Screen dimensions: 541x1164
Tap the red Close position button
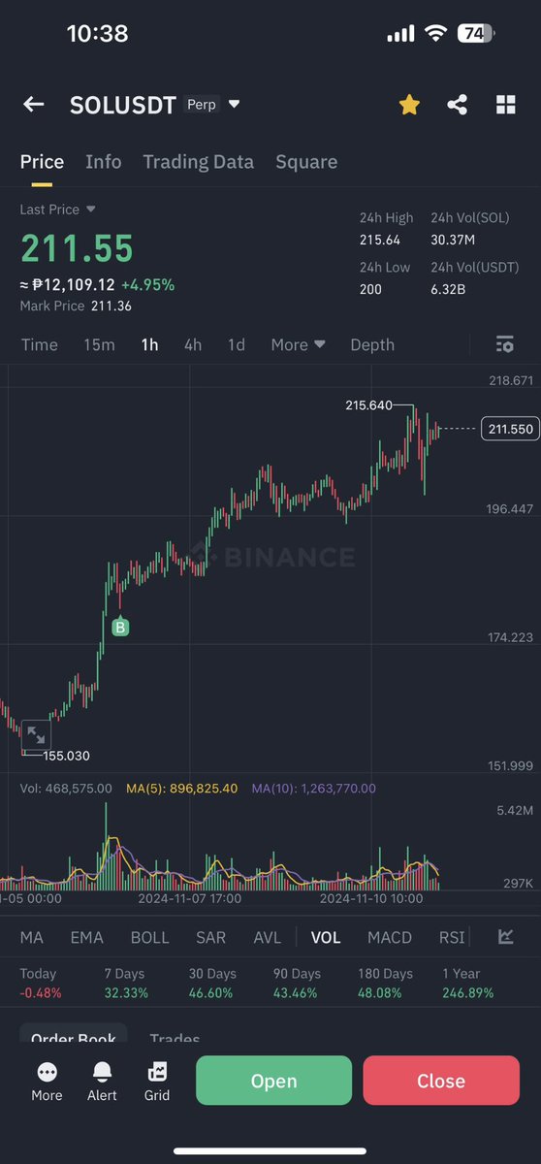[441, 1081]
